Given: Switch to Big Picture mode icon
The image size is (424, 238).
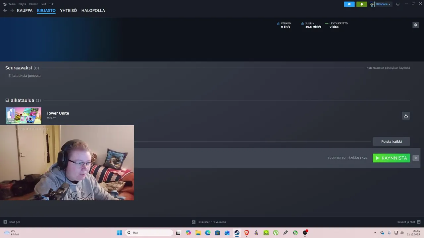Looking at the screenshot, I should pyautogui.click(x=398, y=4).
